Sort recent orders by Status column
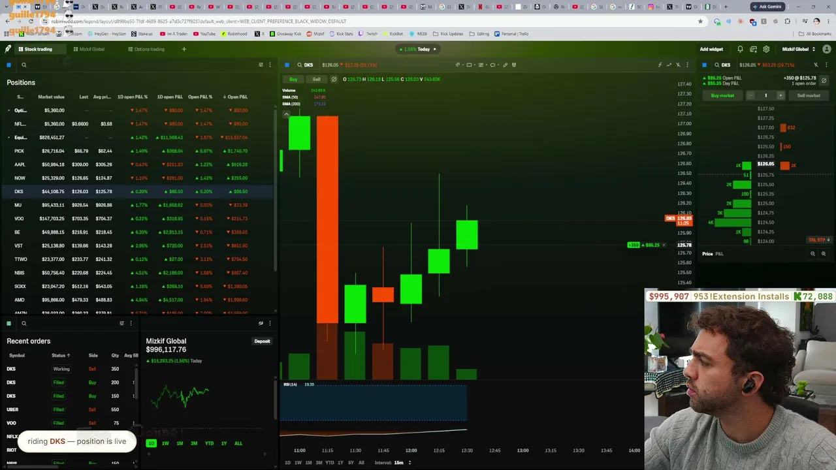836x470 pixels. coord(61,355)
